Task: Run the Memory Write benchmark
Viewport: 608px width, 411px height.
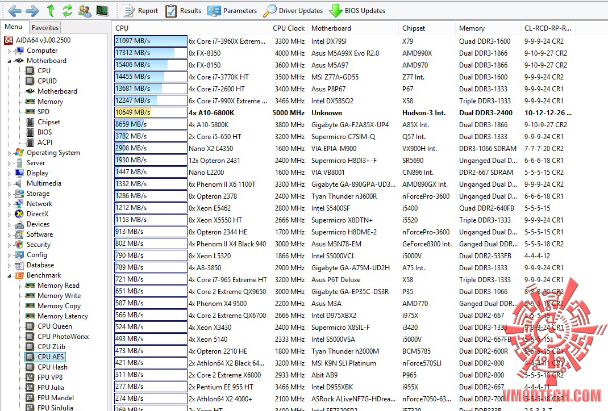Action: coord(53,296)
